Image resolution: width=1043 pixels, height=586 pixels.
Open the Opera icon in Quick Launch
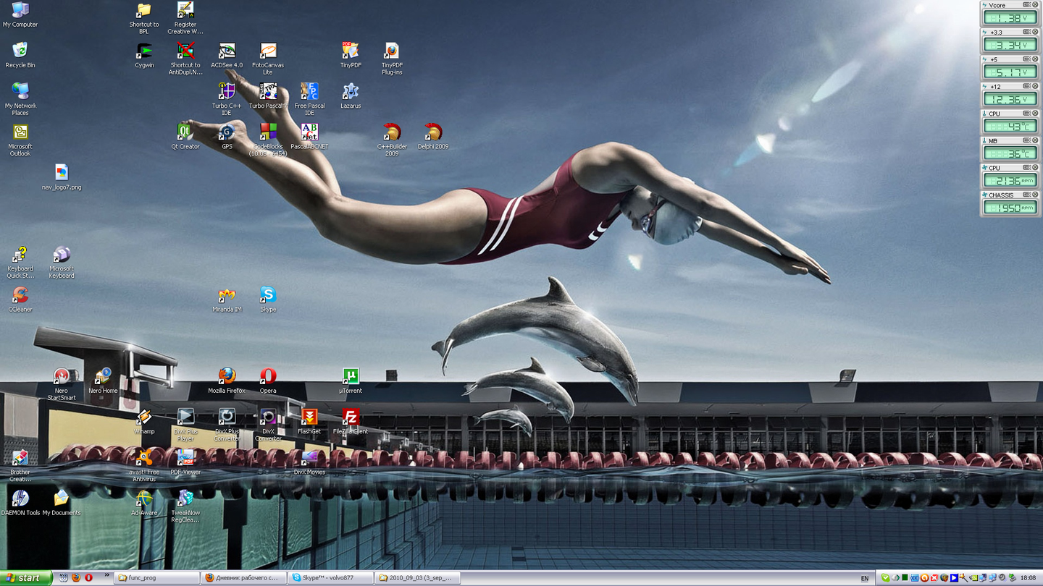88,578
